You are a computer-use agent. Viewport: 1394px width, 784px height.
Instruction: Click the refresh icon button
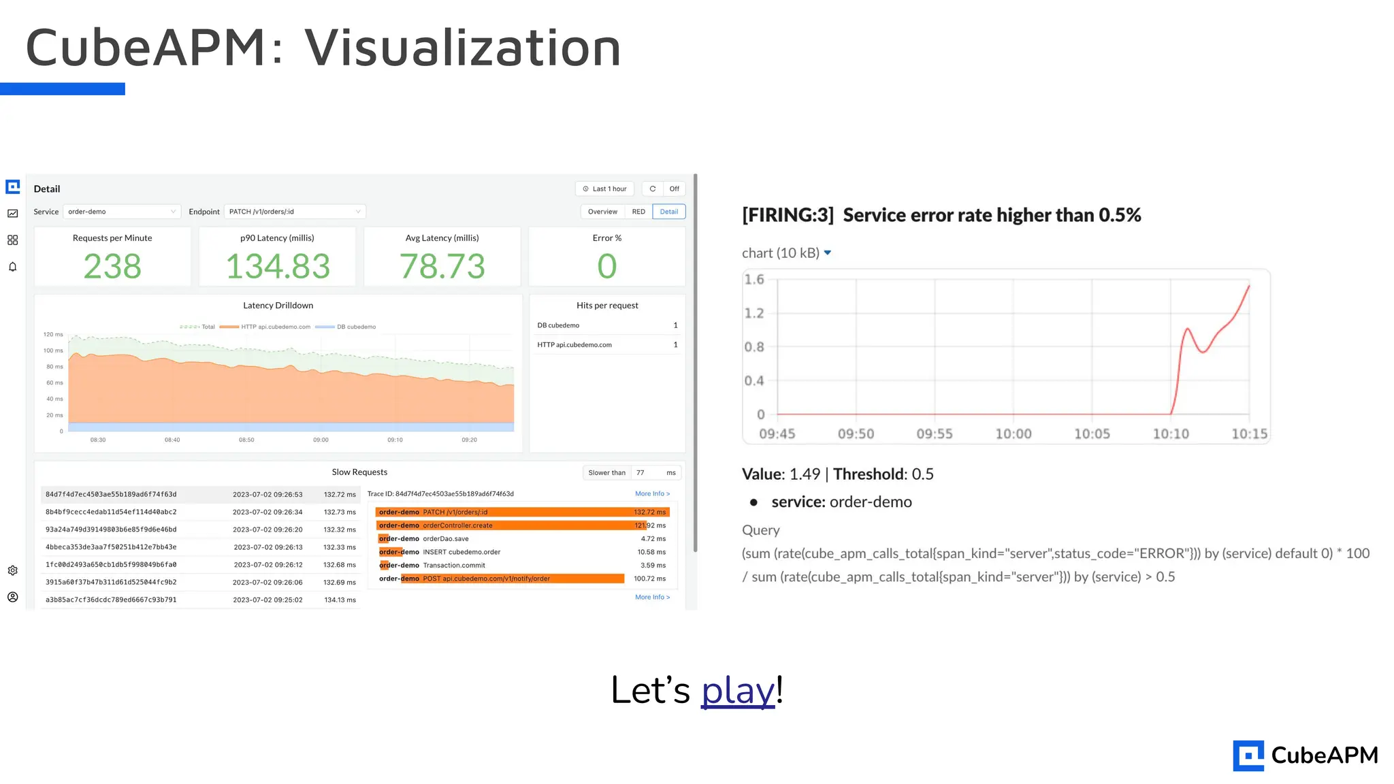[652, 189]
